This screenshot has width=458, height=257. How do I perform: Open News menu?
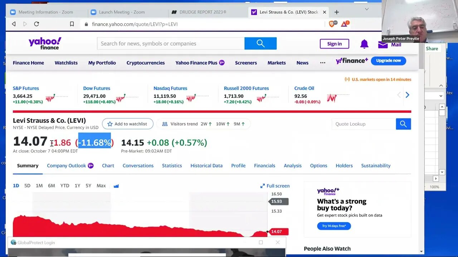[x=302, y=63]
